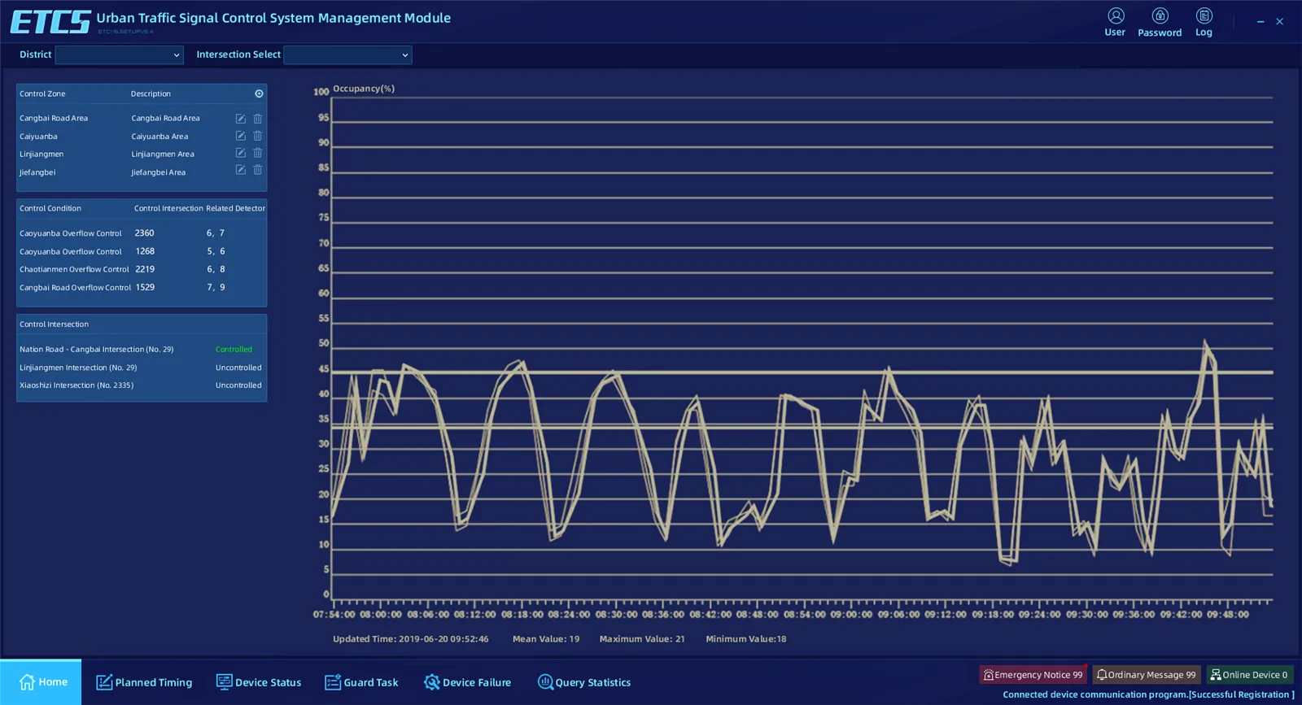Image resolution: width=1302 pixels, height=705 pixels.
Task: Open the Log icon
Action: (1204, 16)
